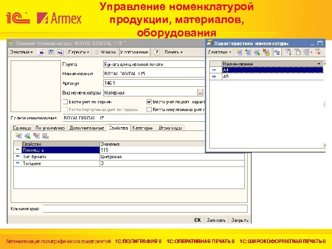Open the Печать dropdown menu
This screenshot has width=332, height=249.
click(x=174, y=52)
